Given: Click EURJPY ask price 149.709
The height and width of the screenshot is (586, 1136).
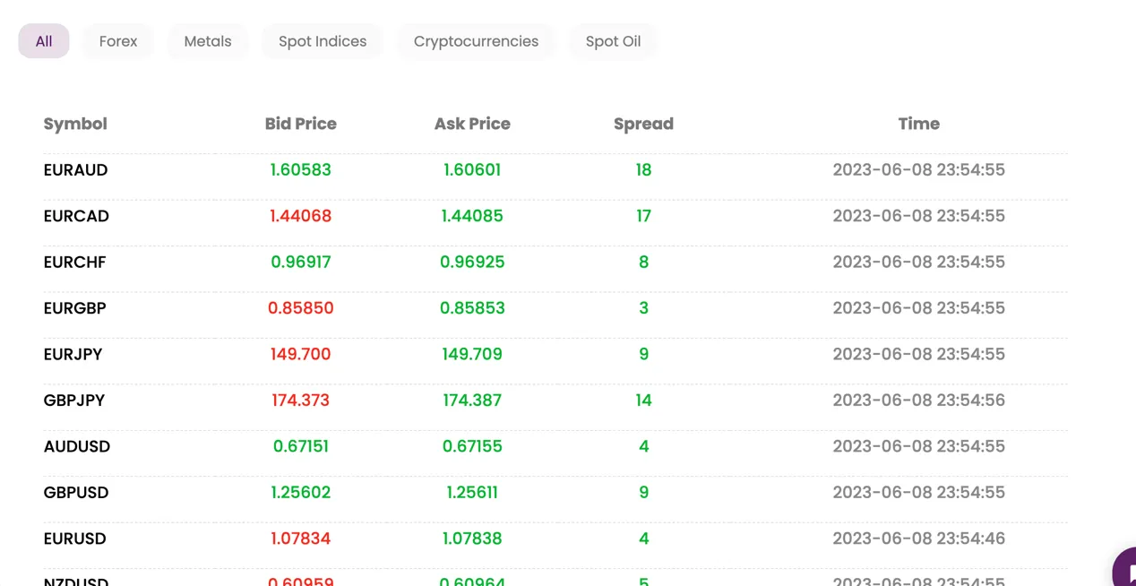Looking at the screenshot, I should (472, 355).
